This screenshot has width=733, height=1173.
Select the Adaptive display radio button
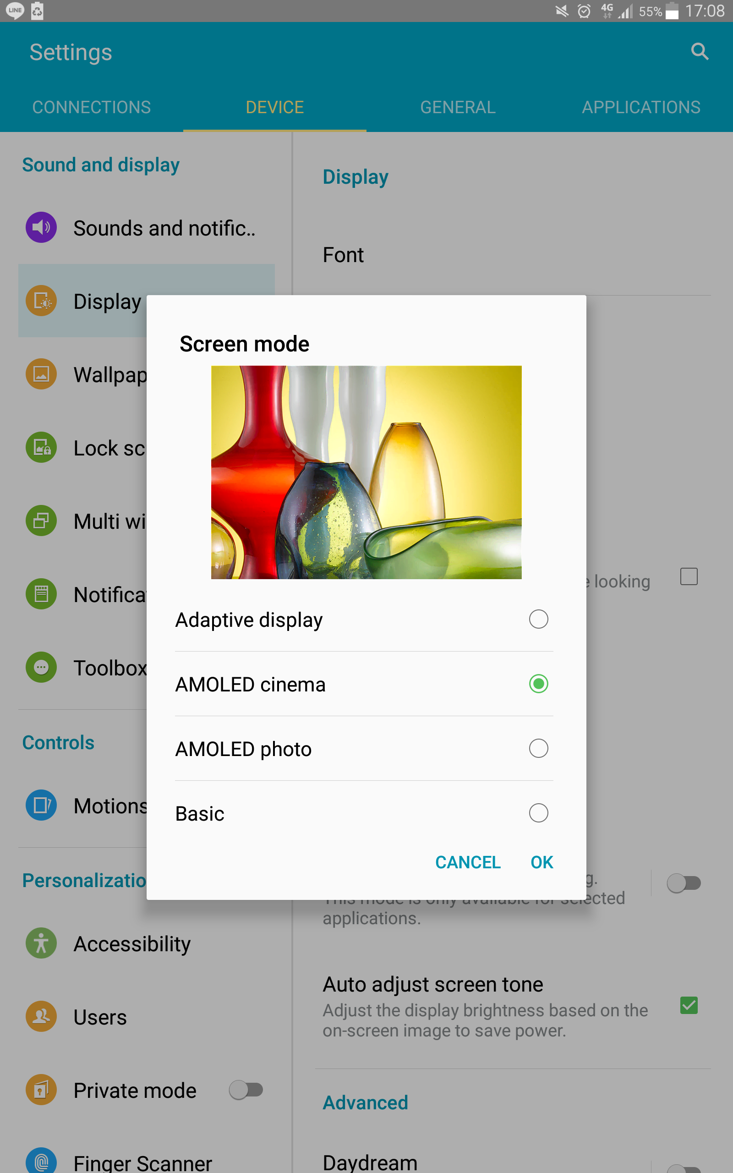(538, 619)
